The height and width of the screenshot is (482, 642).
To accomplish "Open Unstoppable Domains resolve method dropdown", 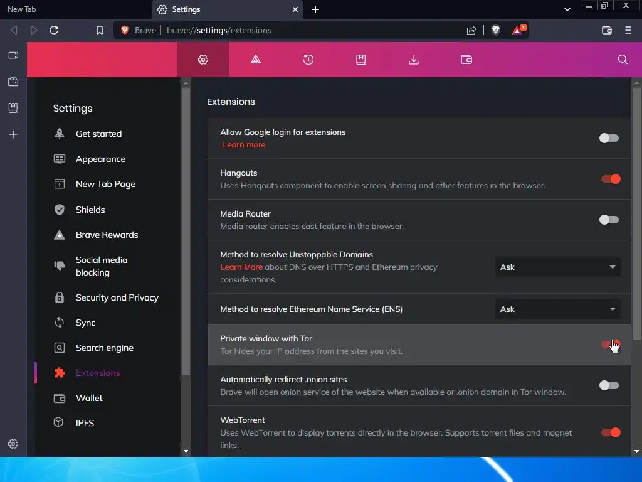I will (x=557, y=267).
